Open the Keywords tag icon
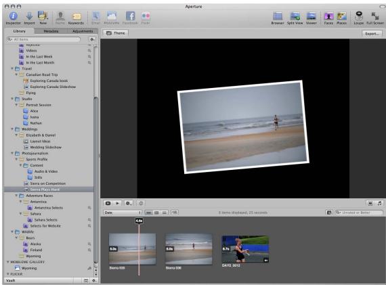This screenshot has width=386, height=285. tap(76, 16)
